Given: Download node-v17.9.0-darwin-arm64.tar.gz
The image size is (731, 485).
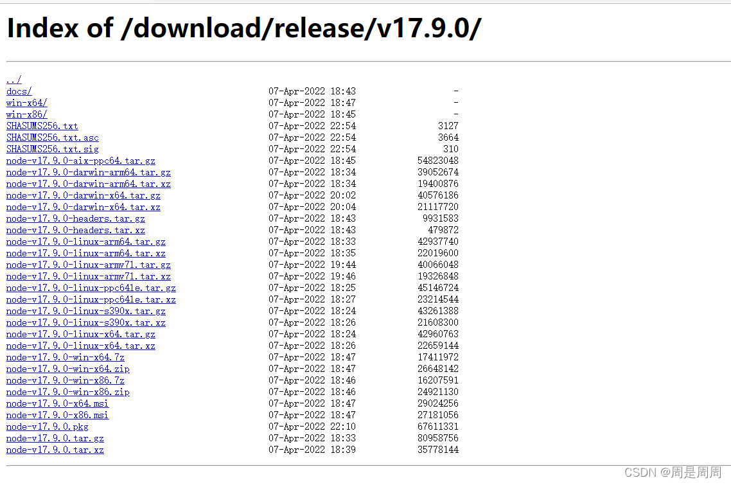Looking at the screenshot, I should click(88, 172).
